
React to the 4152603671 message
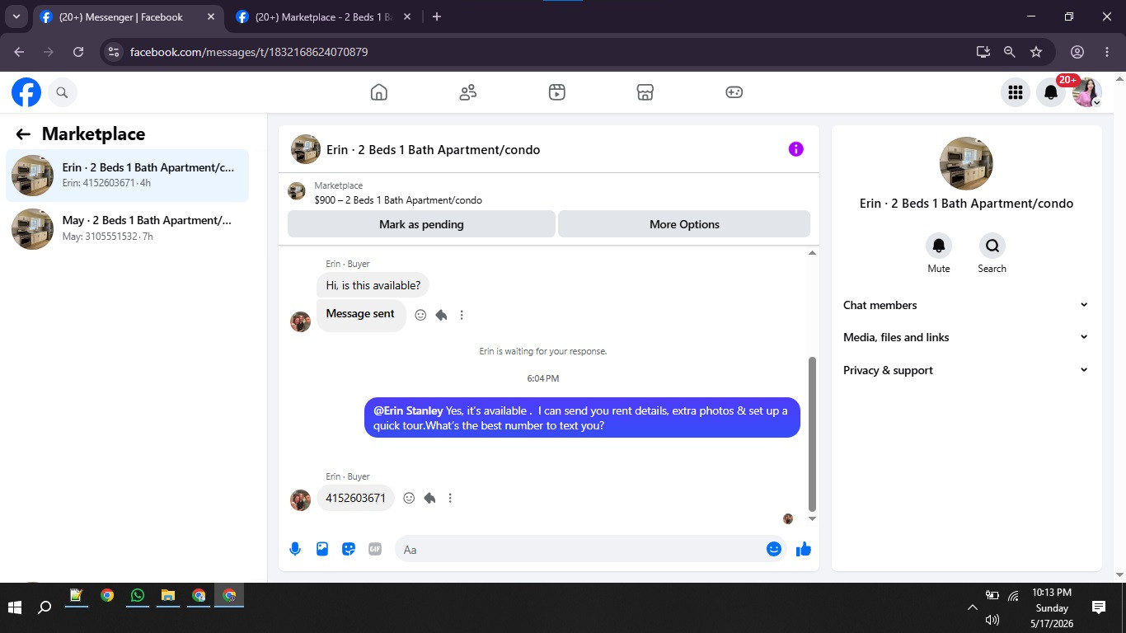[409, 498]
